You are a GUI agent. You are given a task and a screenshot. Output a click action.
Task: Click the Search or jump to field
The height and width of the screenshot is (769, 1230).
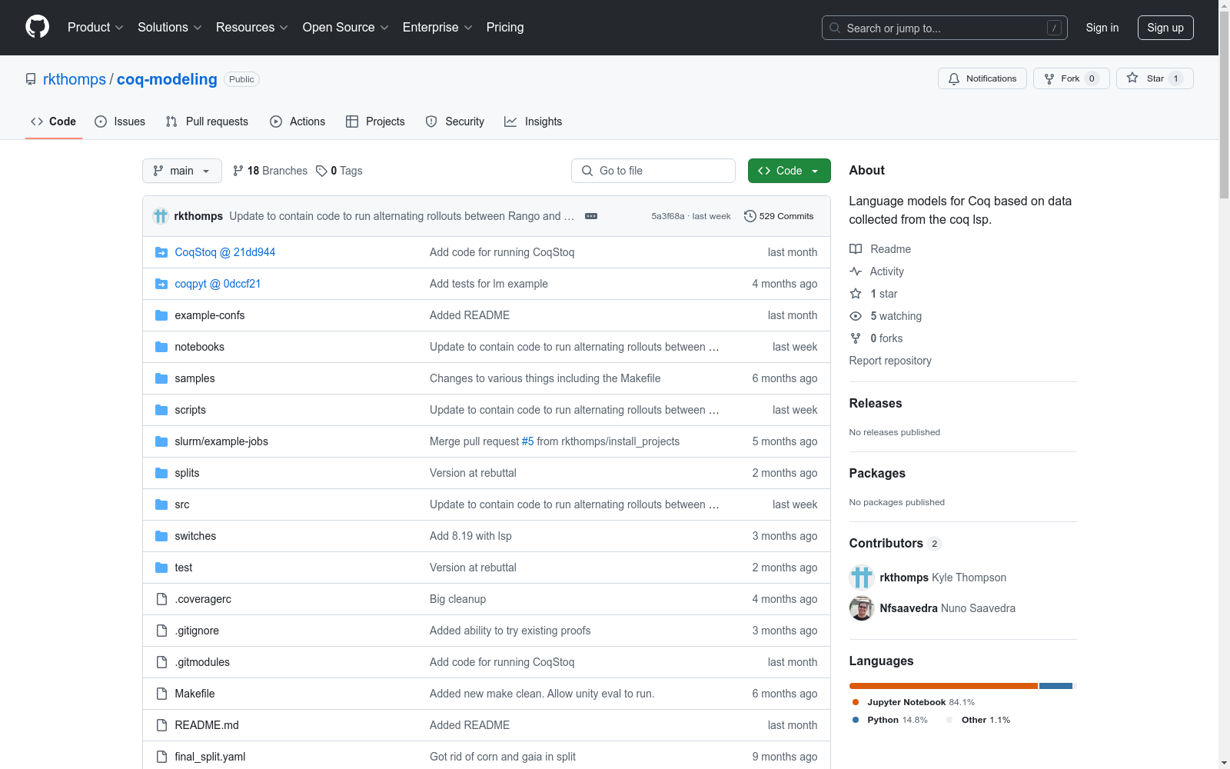pyautogui.click(x=944, y=28)
